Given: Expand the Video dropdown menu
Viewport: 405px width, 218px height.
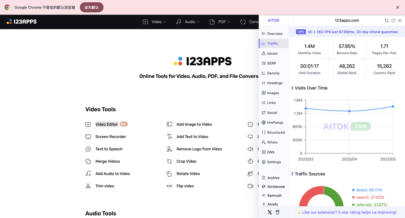Looking at the screenshot, I should 154,22.
